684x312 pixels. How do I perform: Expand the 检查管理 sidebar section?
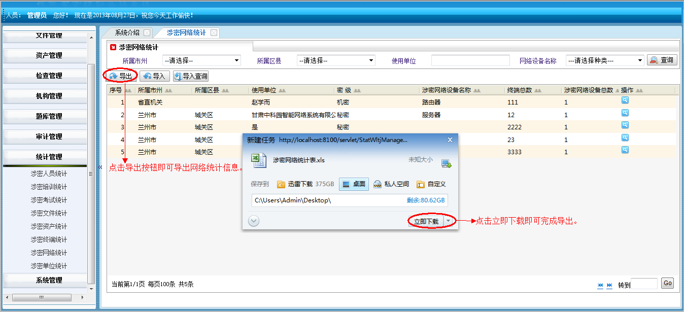pos(45,76)
